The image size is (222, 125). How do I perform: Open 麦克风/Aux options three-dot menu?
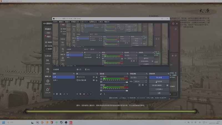tap(101, 79)
